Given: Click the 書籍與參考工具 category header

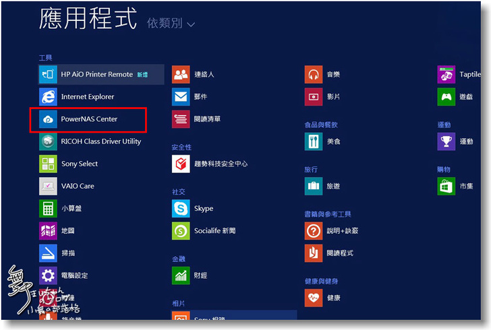Looking at the screenshot, I should click(328, 214).
